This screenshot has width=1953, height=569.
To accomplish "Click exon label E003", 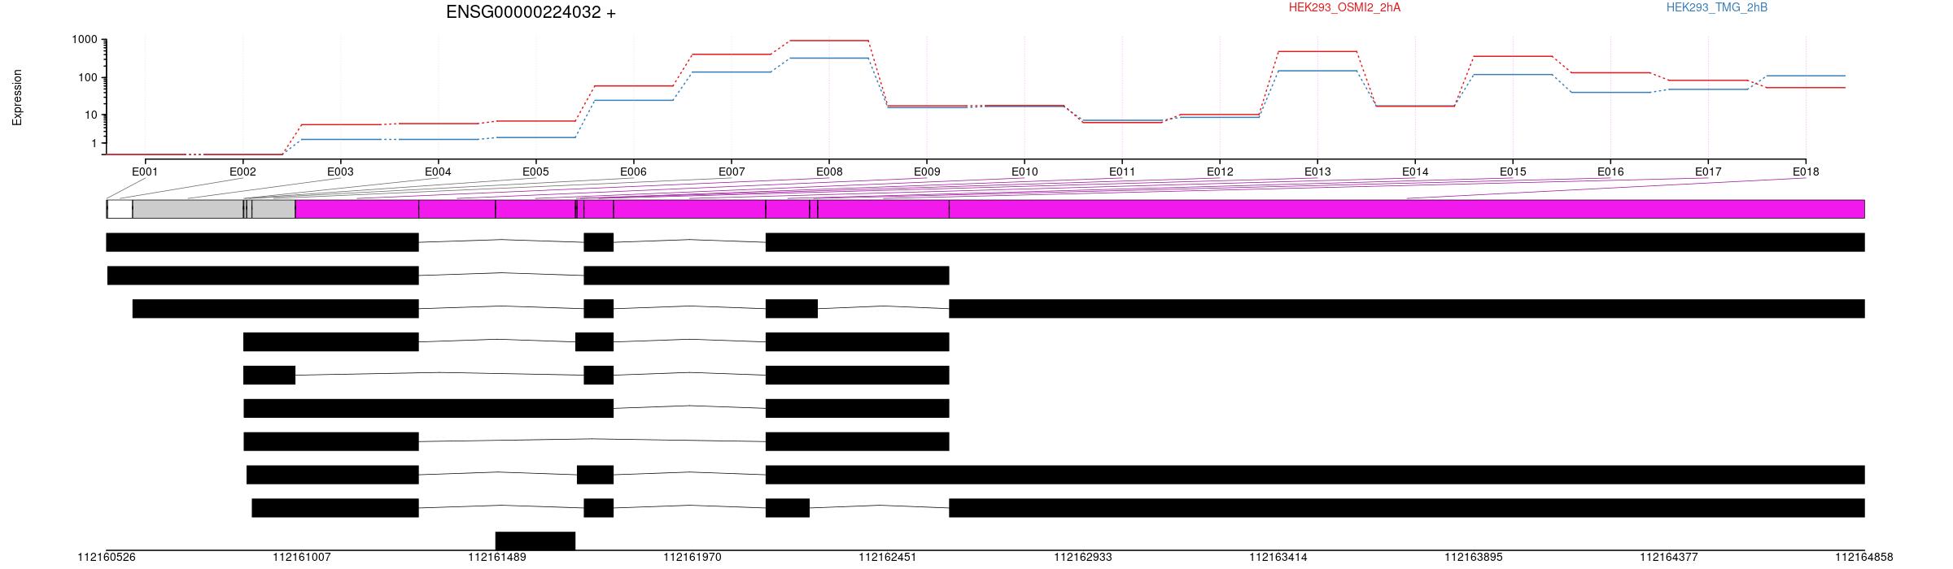I will tap(340, 172).
